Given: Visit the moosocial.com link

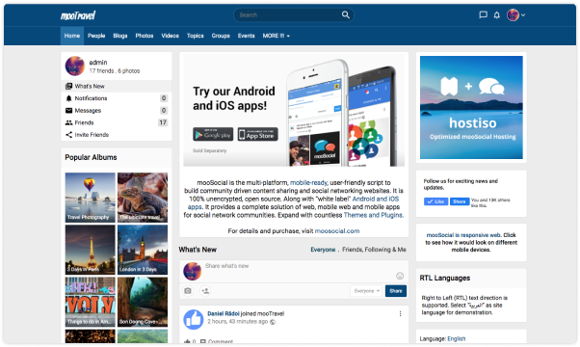Looking at the screenshot, I should (x=337, y=230).
